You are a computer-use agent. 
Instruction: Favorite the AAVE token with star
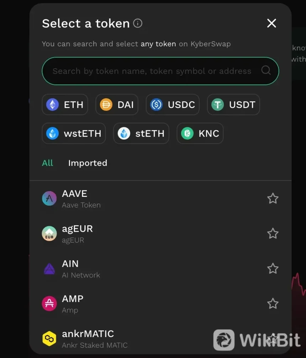(273, 199)
